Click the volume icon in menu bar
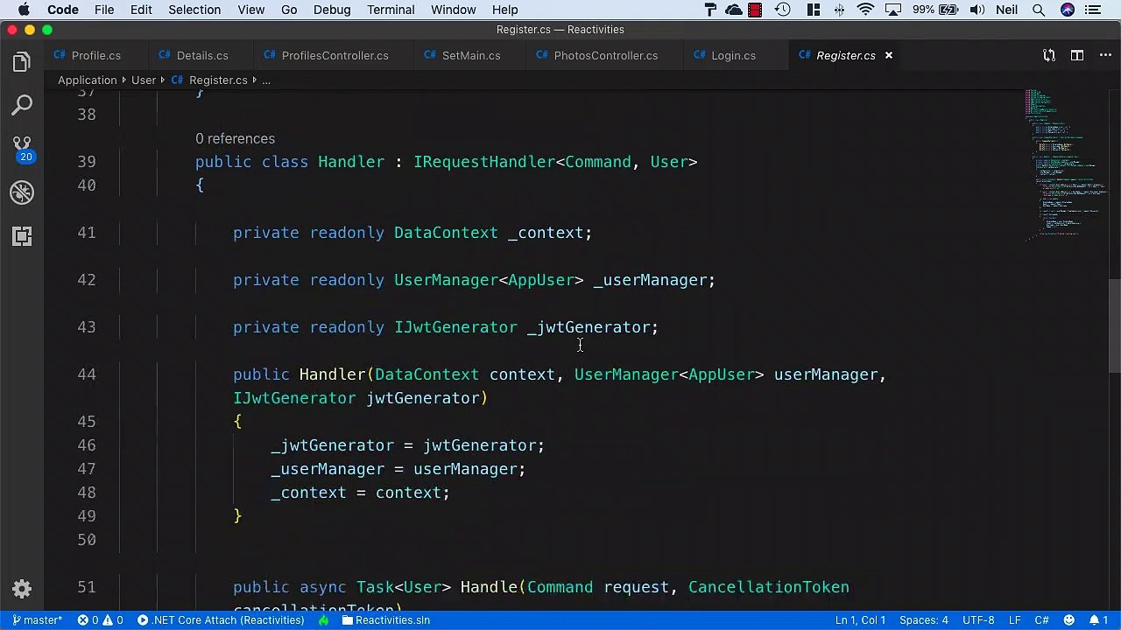 (976, 10)
